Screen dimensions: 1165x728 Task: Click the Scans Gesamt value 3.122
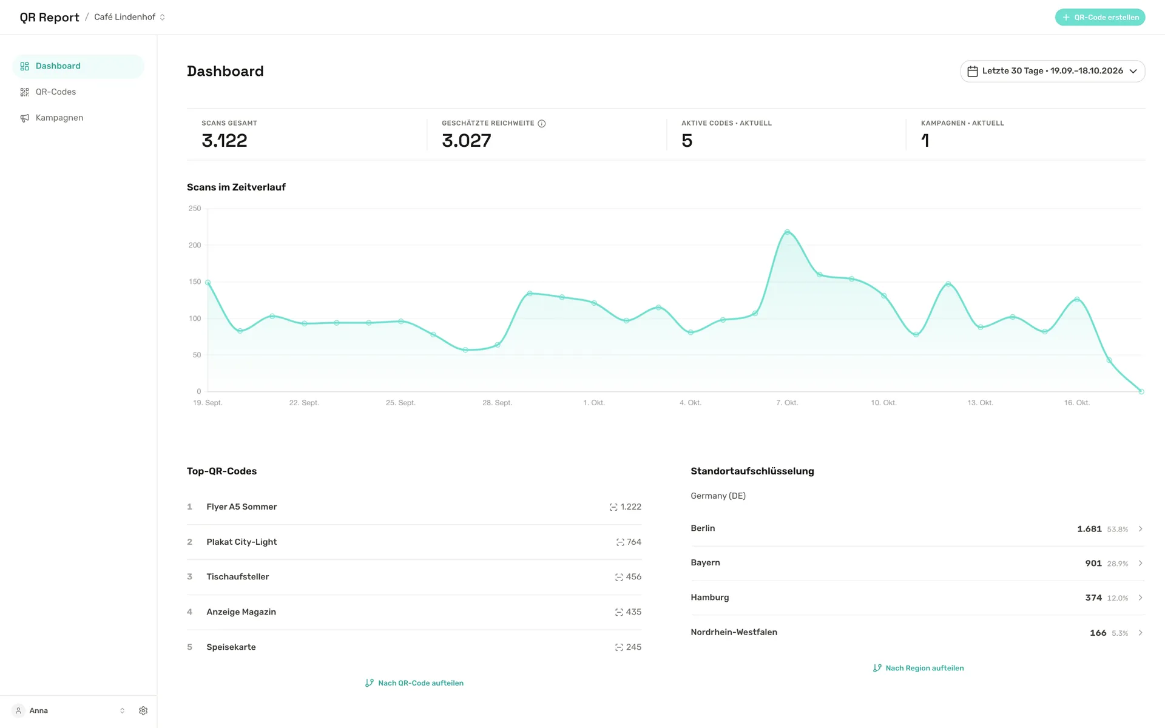coord(225,141)
